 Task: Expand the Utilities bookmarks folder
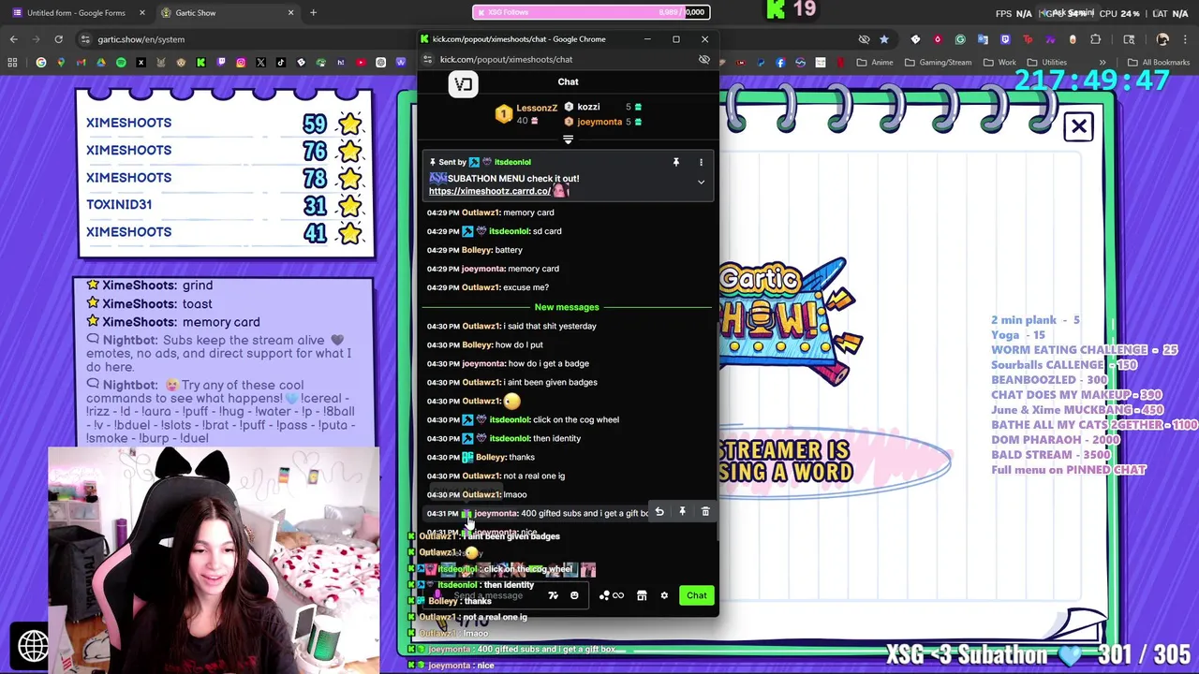pos(1046,63)
